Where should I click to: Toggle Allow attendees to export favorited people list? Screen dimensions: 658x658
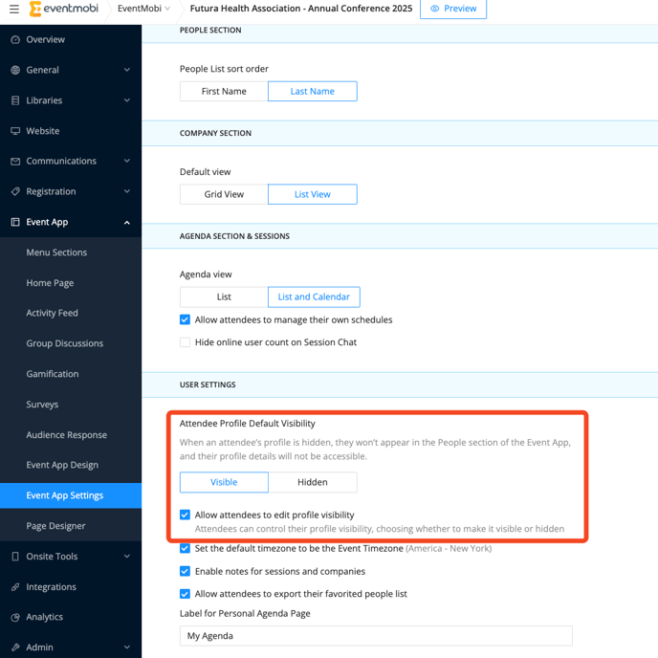coord(185,594)
